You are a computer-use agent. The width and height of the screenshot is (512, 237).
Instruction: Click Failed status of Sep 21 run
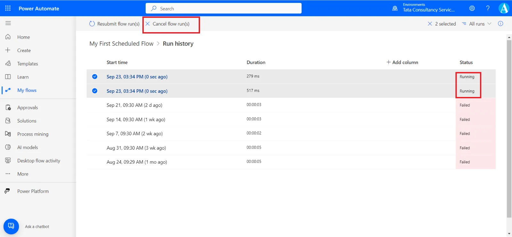[465, 105]
